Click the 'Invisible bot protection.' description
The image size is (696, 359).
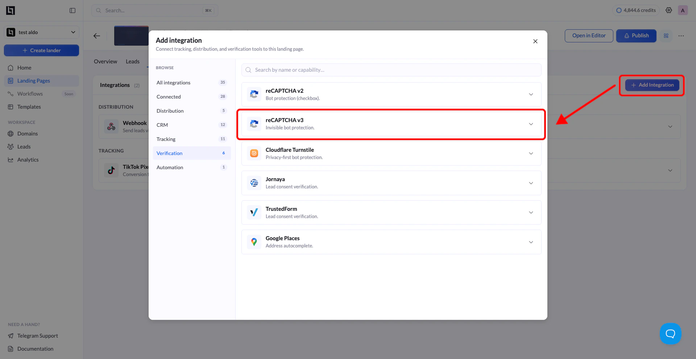[x=290, y=128]
